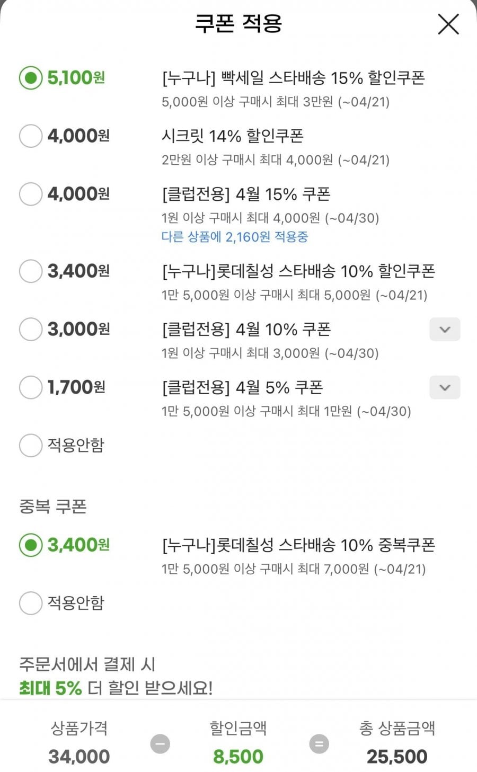Click the 다른 상품에 2,160원 적용중 link
Screen dimensions: 477x772
tap(234, 237)
